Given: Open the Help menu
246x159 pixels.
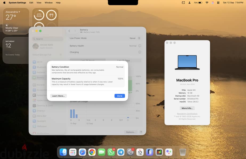Looking at the screenshot, I should coord(58,3).
